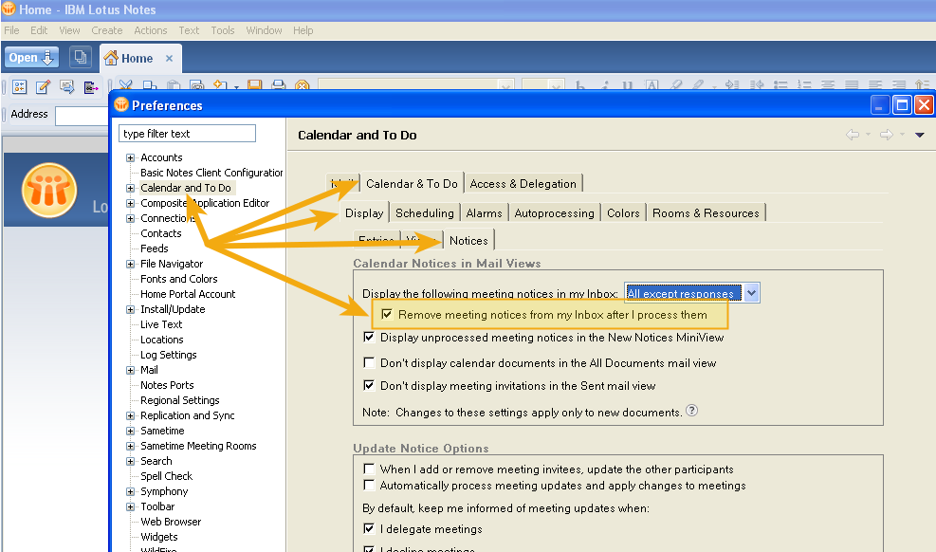This screenshot has height=552, width=936.
Task: Click the black preferences menu arrow at top right
Action: tap(919, 135)
